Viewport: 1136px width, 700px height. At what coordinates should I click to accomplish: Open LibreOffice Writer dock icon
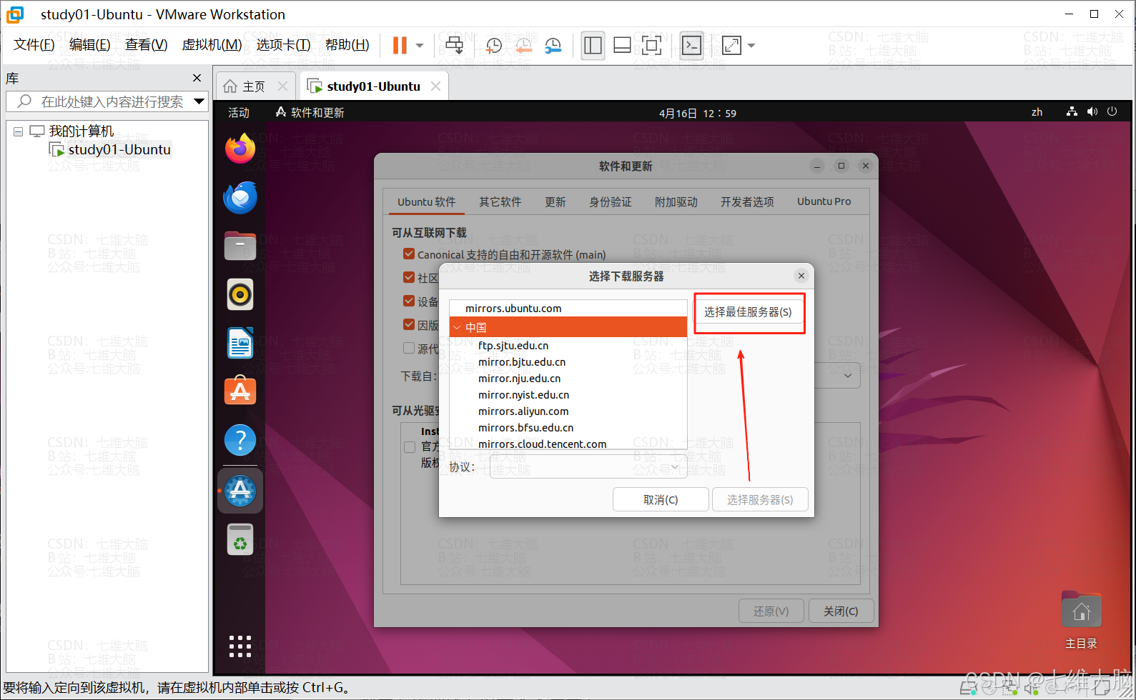pyautogui.click(x=240, y=343)
